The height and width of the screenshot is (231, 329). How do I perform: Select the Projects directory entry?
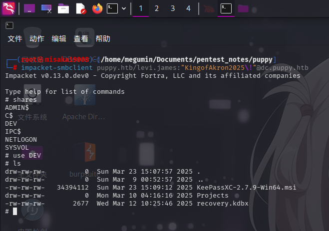point(213,196)
